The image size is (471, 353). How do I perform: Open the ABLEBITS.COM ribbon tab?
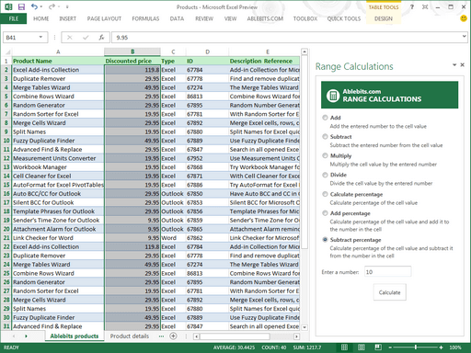(265, 18)
